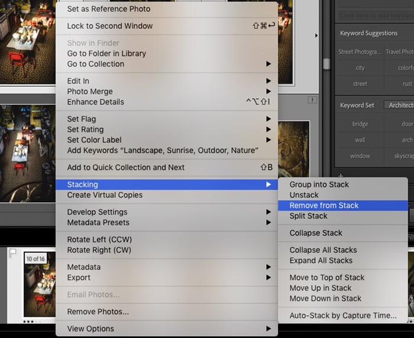The image size is (414, 338).
Task: Open the Photo Merge submenu
Action: 167,91
